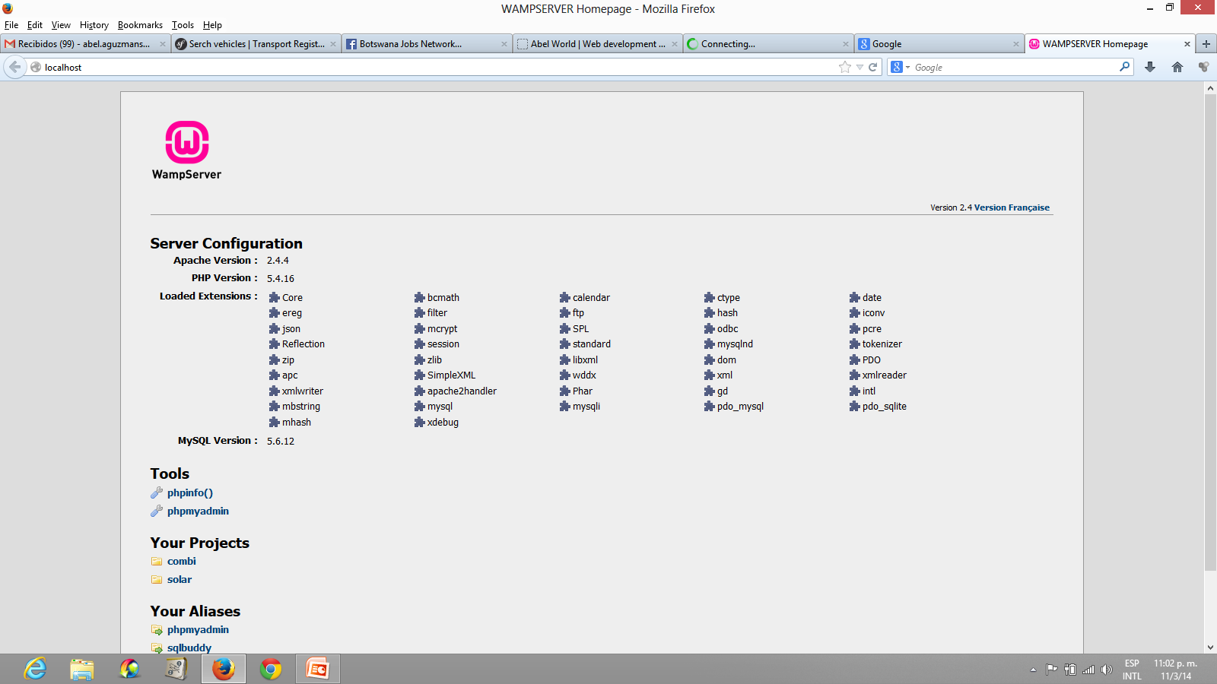Open the View menu
This screenshot has height=684, width=1217.
61,25
